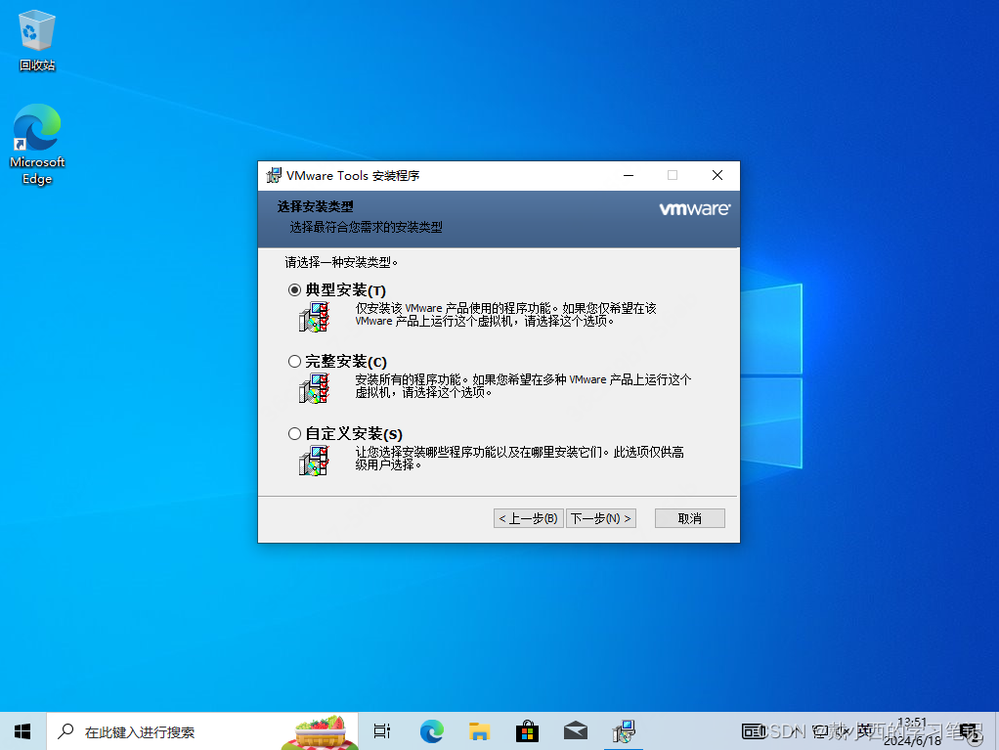
Task: Click the VMware Tools installer taskbar icon
Action: (x=624, y=731)
